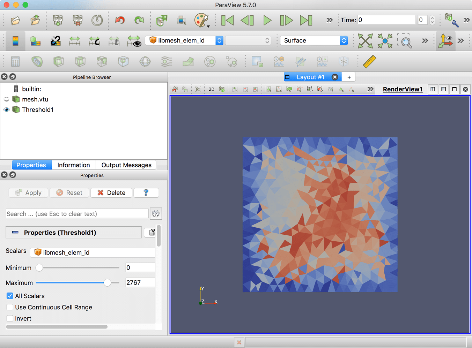Image resolution: width=472 pixels, height=348 pixels.
Task: Toggle the color legend visibility icon
Action: (15, 41)
